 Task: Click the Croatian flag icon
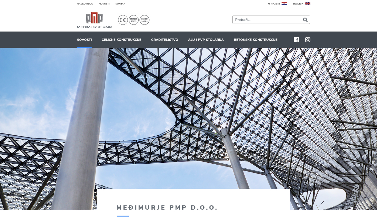(x=284, y=4)
